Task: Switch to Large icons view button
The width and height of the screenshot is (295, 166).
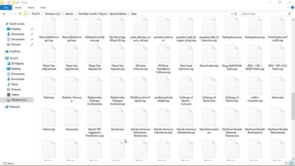Action: [x=292, y=163]
